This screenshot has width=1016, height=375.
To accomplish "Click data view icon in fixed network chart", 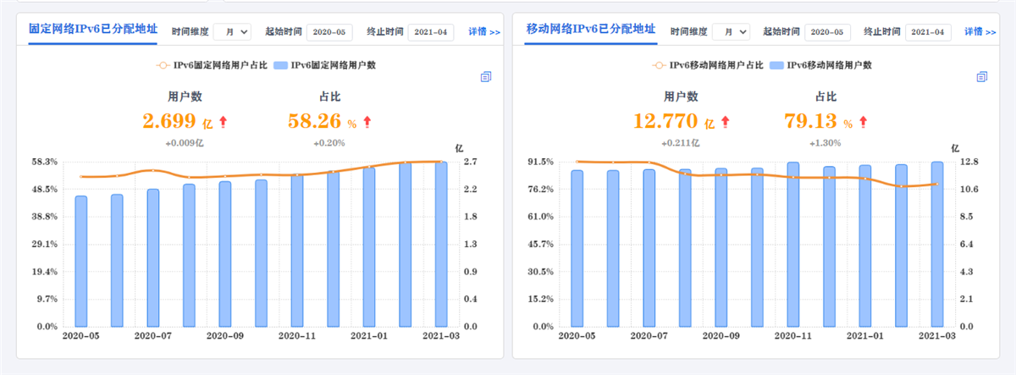I will (x=486, y=77).
